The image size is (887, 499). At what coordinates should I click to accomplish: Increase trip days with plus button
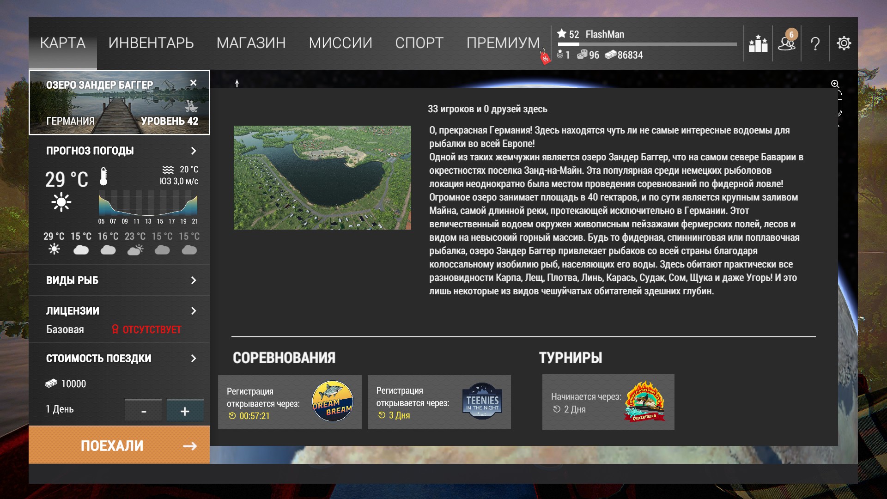pos(185,411)
